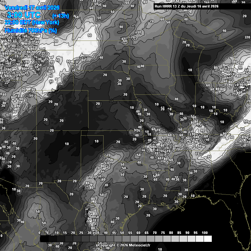Select the 'Humidité 700hPa (%)' parameter label
Viewport: 251px width, 251px height.
pos(31,31)
